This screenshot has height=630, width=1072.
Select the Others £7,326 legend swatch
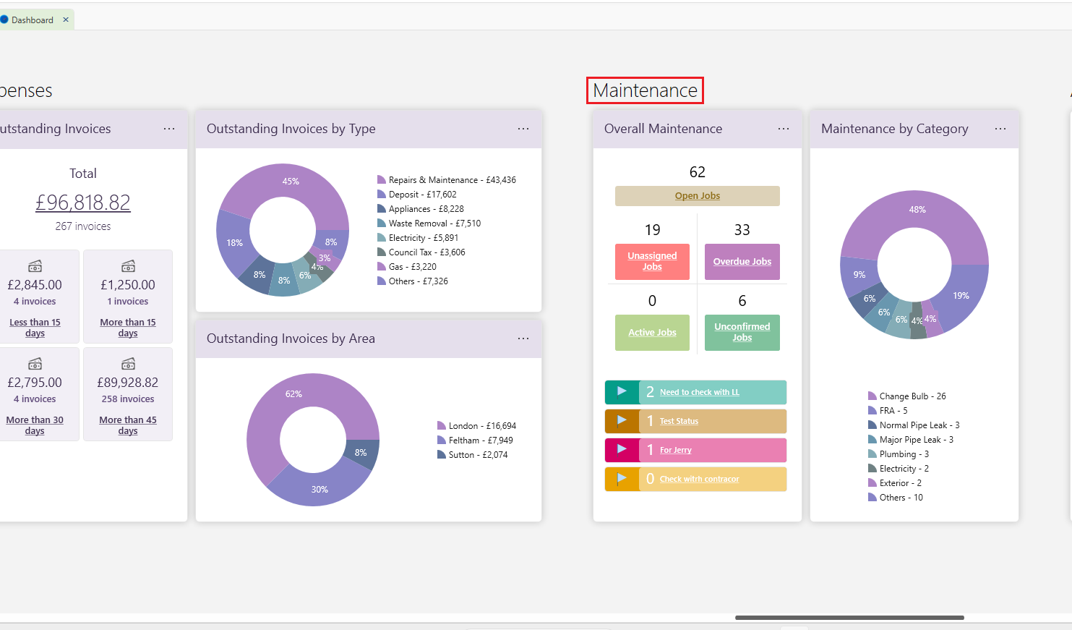tap(381, 281)
